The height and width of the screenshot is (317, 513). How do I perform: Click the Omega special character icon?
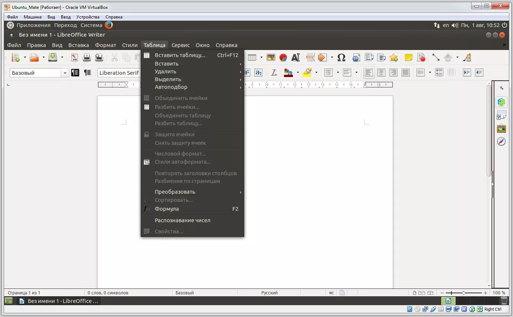[x=342, y=57]
